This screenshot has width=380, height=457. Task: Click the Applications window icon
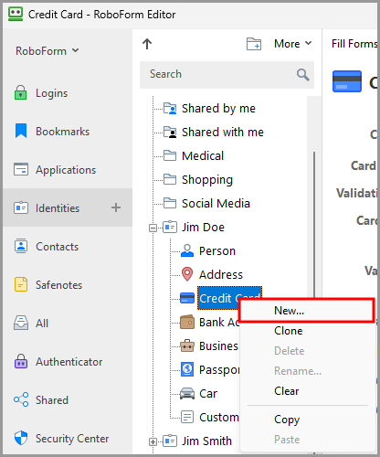coord(21,169)
